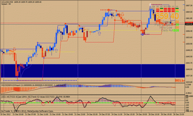The width and height of the screenshot is (193, 116).
Task: Select the dark blue support zone rectangle
Action: point(93,71)
